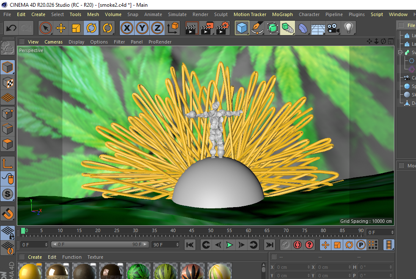Viewport: 416px width, 279px height.
Task: Open Keying options question mark button
Action: point(309,245)
